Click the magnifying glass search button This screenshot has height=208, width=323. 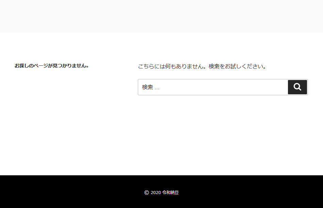297,87
